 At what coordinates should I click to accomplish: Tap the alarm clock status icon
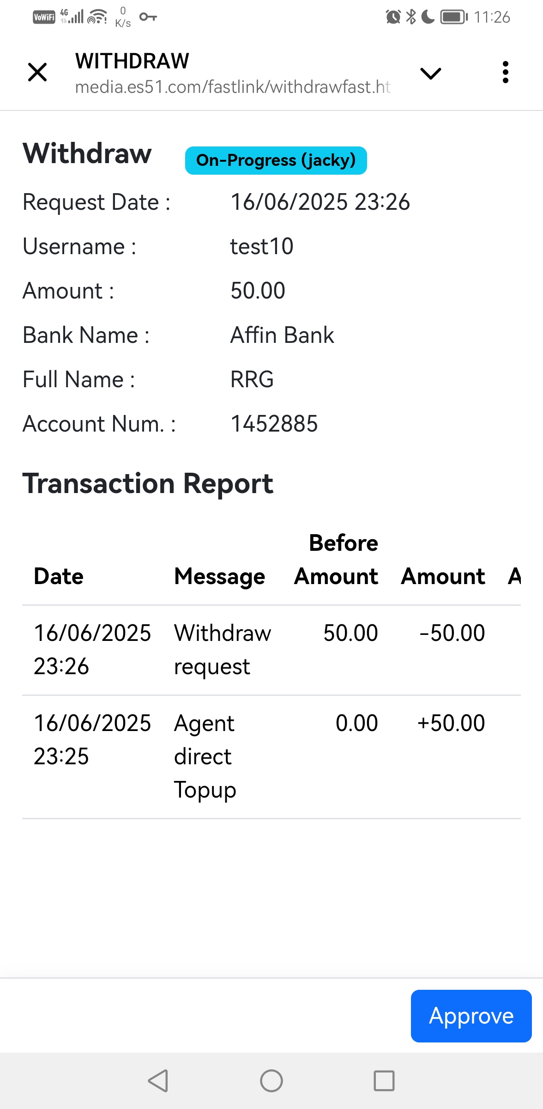[x=393, y=17]
